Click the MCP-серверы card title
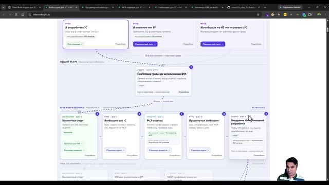The image size is (329, 185). point(155,121)
